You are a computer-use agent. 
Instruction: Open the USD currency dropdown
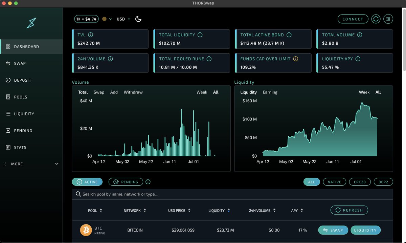click(x=123, y=19)
